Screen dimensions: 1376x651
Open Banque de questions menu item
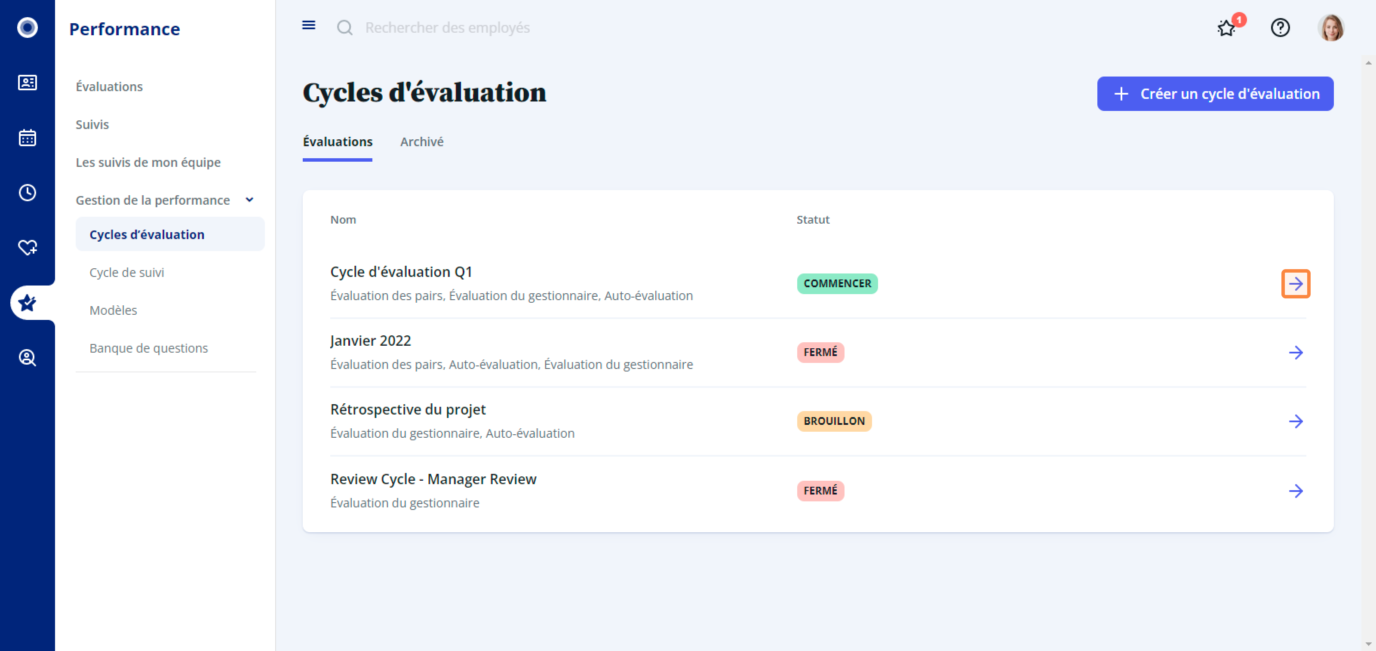(x=148, y=348)
